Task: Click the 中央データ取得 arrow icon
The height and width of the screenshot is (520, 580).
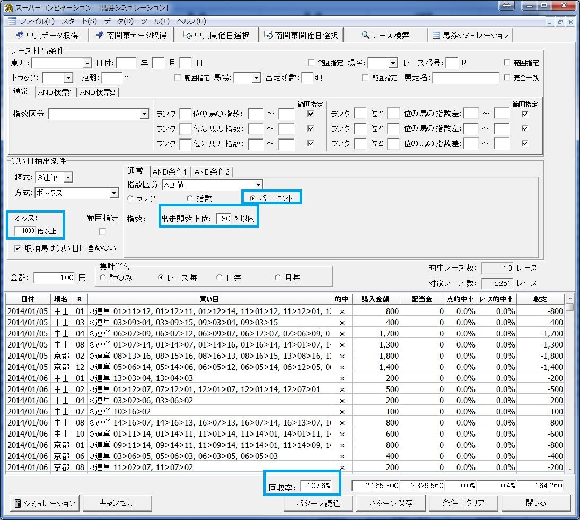Action: (19, 35)
